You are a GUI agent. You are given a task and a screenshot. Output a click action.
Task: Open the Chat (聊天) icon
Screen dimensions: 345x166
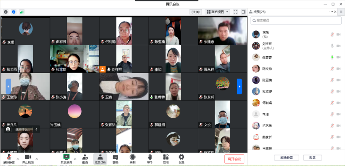click(x=116, y=159)
